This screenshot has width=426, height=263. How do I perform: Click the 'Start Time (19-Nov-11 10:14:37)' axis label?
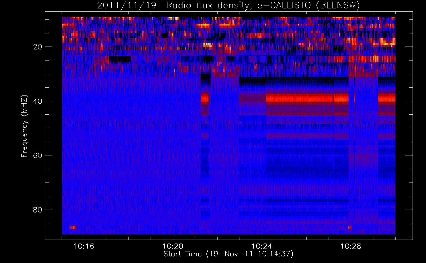(x=228, y=254)
